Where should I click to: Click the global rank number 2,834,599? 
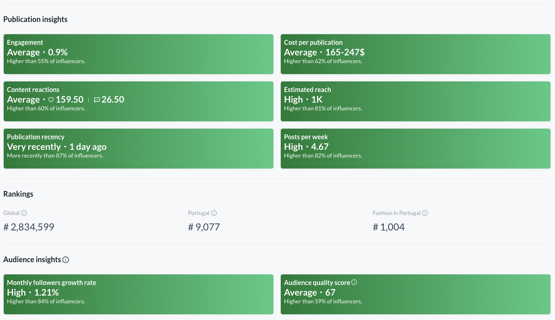pyautogui.click(x=29, y=227)
